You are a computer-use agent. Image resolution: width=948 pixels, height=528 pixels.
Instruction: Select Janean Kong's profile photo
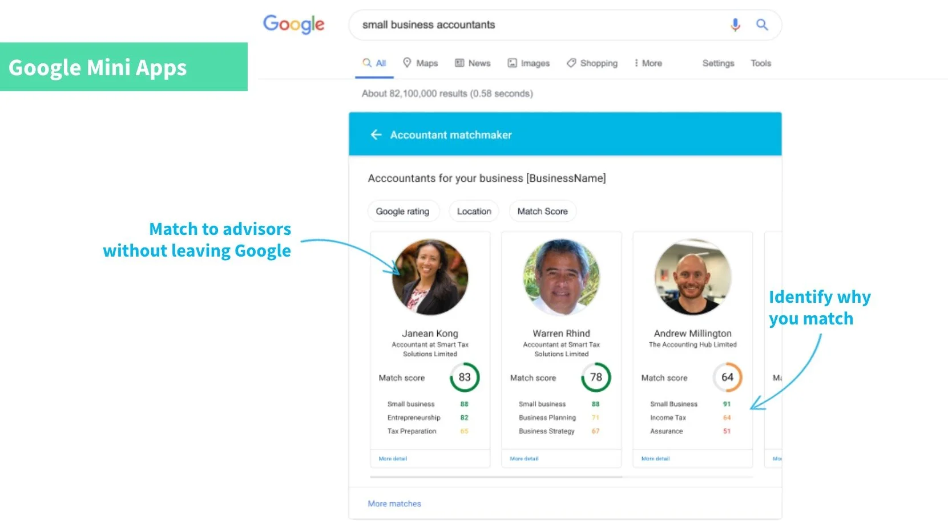pyautogui.click(x=430, y=277)
